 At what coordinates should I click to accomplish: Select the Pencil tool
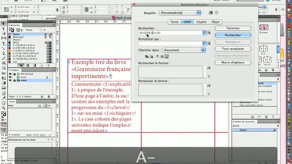[3, 58]
